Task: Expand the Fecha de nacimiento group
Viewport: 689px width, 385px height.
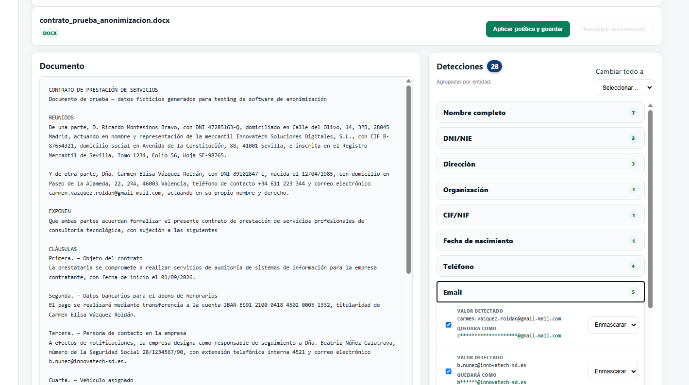Action: (x=540, y=241)
